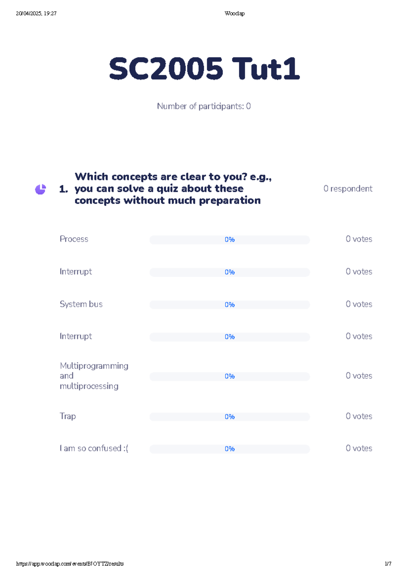Click the 1/7 page number indicator
The height and width of the screenshot is (577, 408).
point(388,564)
